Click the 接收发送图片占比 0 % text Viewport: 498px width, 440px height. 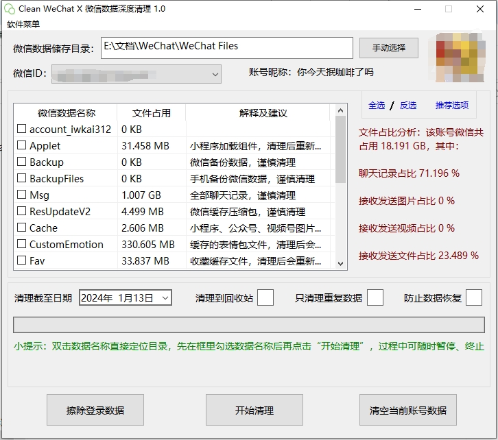(x=407, y=201)
